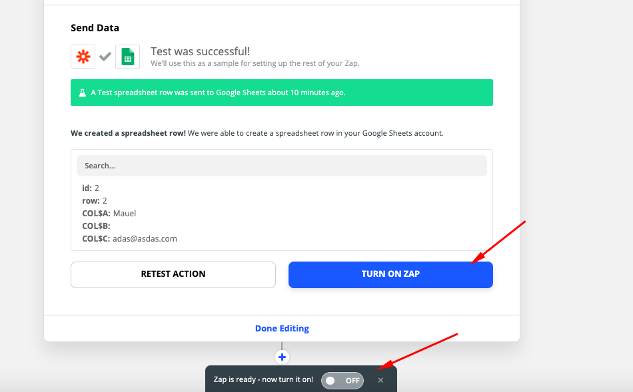Add a step with the blue plus icon
Screen dimensions: 633x392
coord(282,357)
